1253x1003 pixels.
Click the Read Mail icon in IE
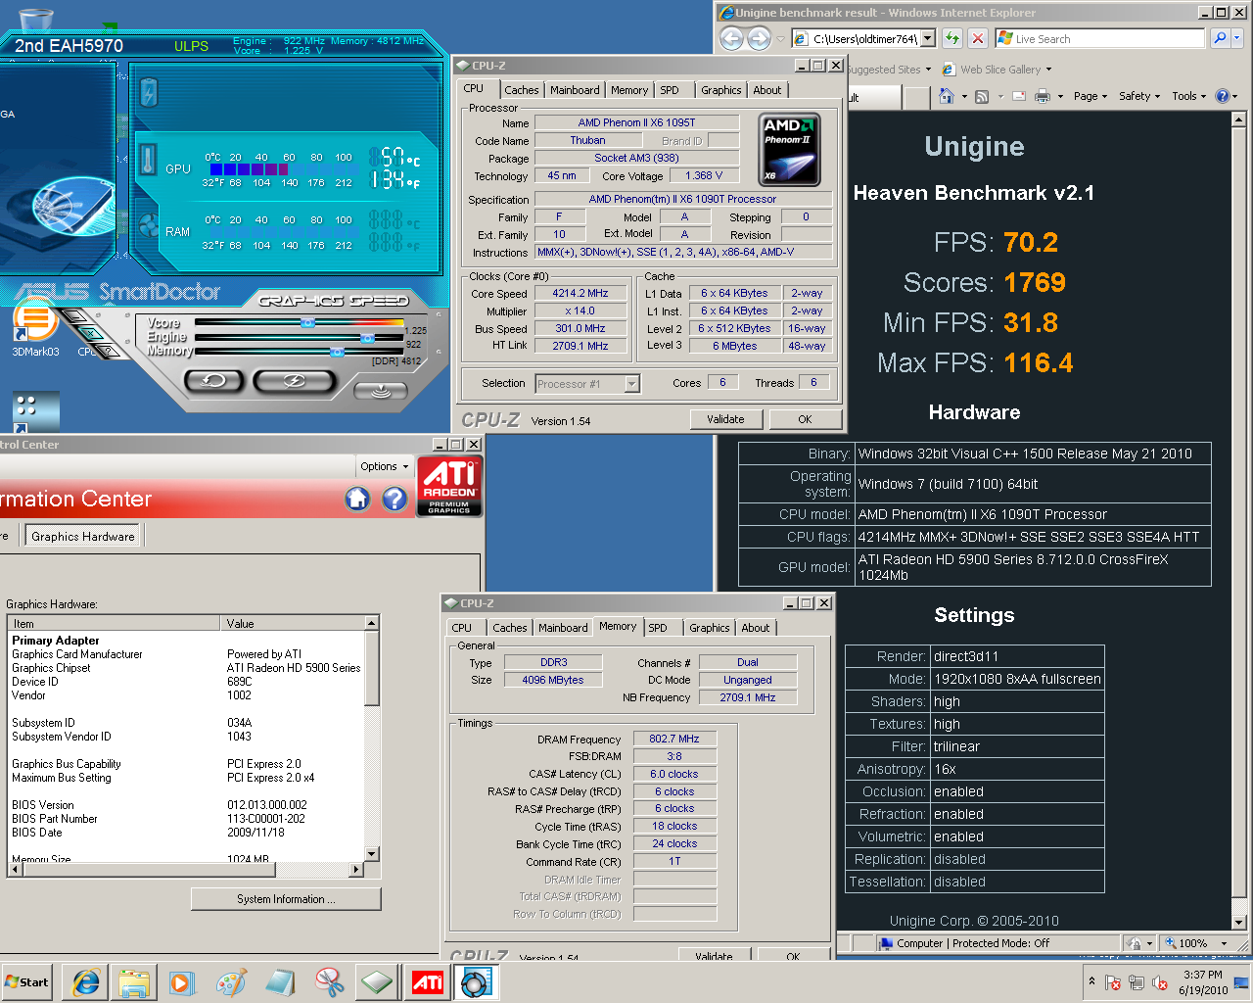(x=1019, y=96)
